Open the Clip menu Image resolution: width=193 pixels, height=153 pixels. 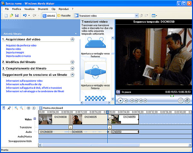[x=53, y=9]
